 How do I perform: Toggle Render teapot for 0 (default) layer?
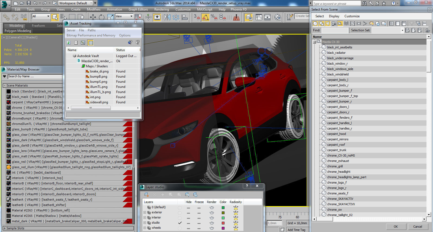pyautogui.click(x=212, y=208)
